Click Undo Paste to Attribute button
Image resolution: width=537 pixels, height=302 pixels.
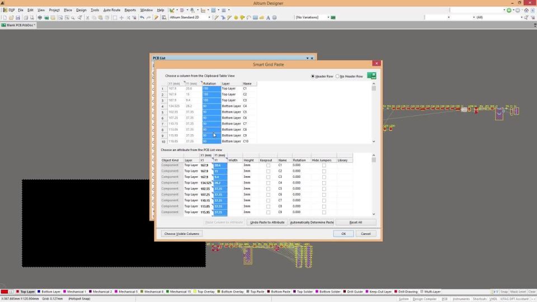(267, 222)
